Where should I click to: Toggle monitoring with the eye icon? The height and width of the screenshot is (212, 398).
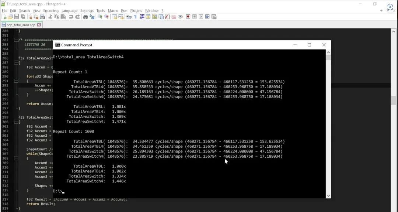coord(180,17)
